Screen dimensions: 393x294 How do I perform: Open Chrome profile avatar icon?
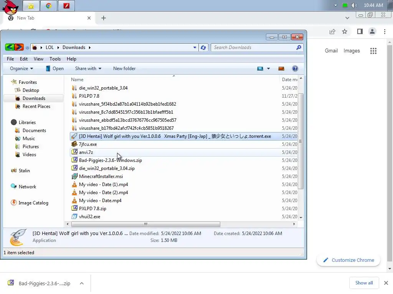pos(372,31)
